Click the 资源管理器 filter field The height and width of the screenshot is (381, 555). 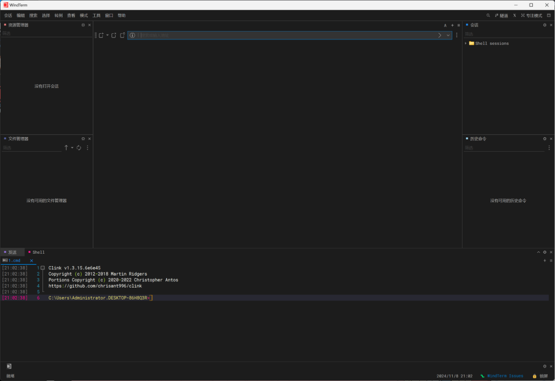46,33
